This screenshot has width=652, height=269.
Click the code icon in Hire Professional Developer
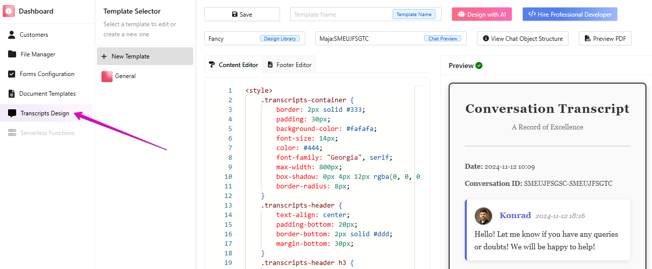tap(532, 14)
